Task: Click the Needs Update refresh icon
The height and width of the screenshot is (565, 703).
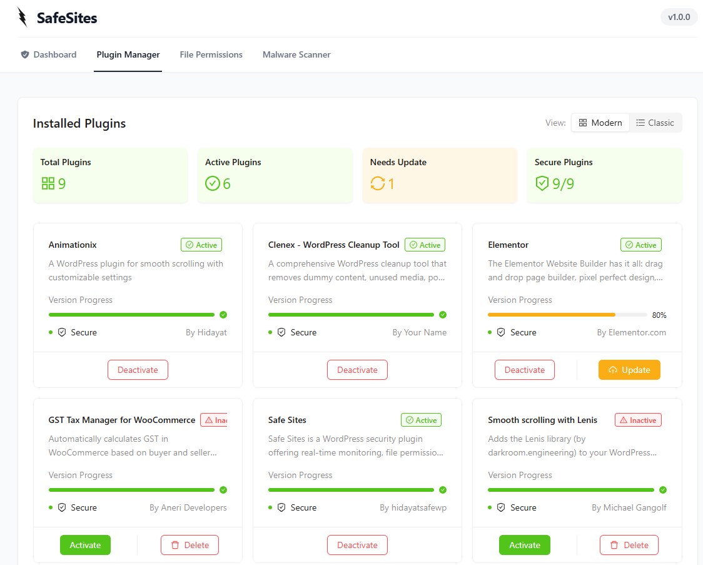Action: 378,183
